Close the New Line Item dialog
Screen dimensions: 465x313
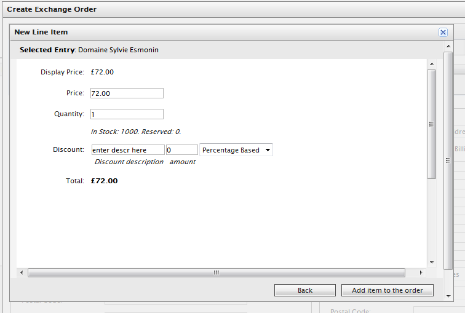pos(443,33)
